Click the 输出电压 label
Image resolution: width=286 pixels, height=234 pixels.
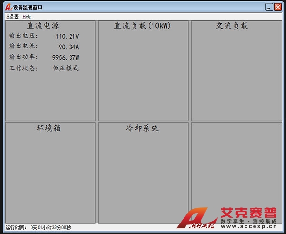tap(23, 36)
